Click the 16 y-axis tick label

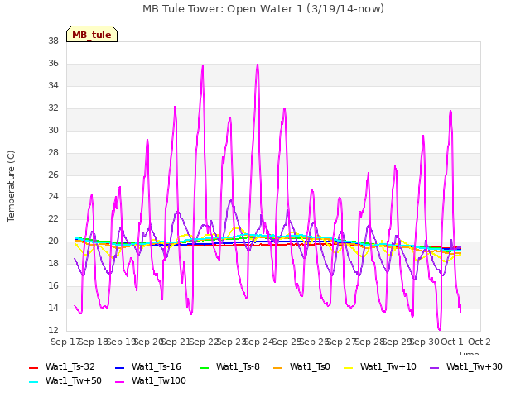(x=53, y=286)
